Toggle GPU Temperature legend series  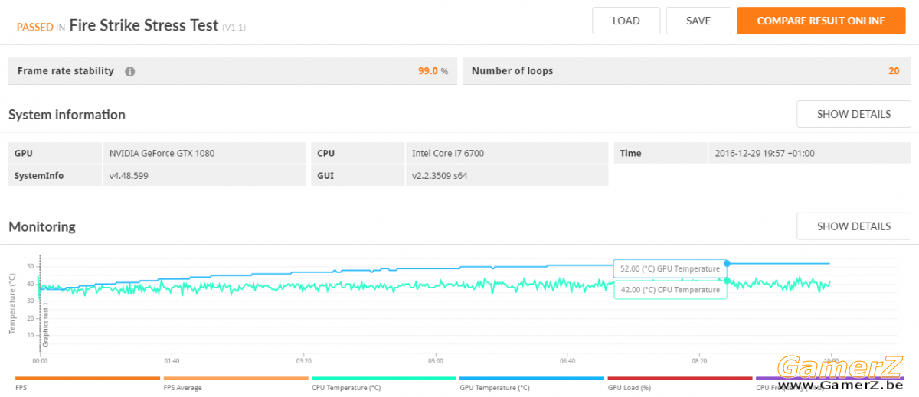tap(532, 382)
